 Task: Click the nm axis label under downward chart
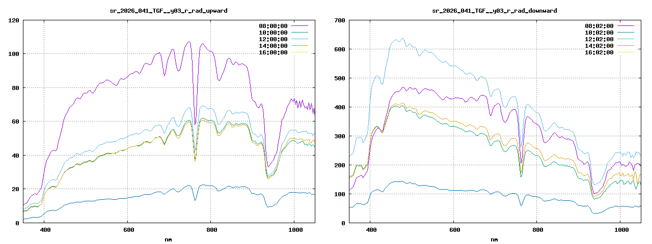coord(494,239)
